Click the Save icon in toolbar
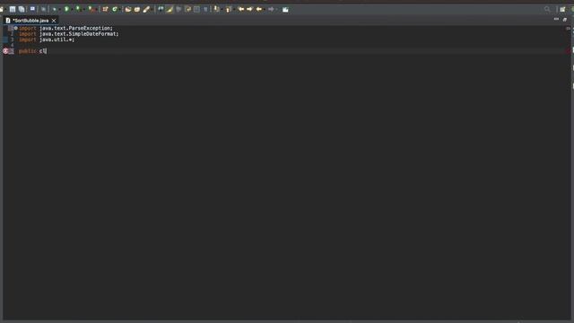574x323 pixels. click(13, 9)
